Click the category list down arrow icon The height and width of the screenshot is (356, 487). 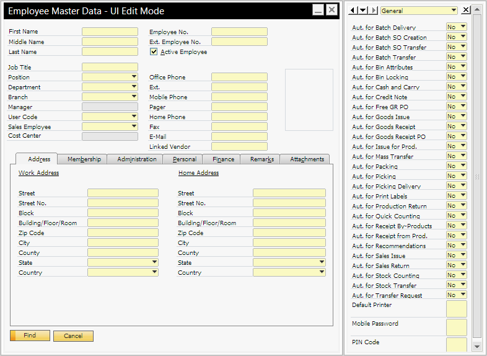point(362,10)
